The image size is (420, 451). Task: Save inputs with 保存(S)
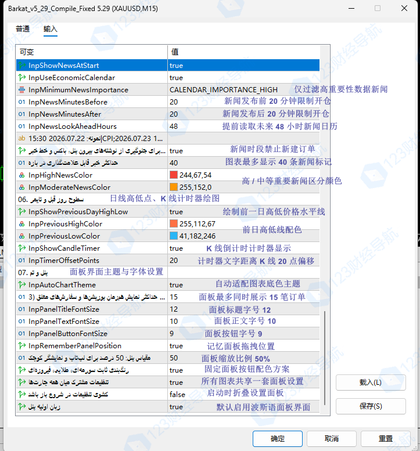point(371,406)
